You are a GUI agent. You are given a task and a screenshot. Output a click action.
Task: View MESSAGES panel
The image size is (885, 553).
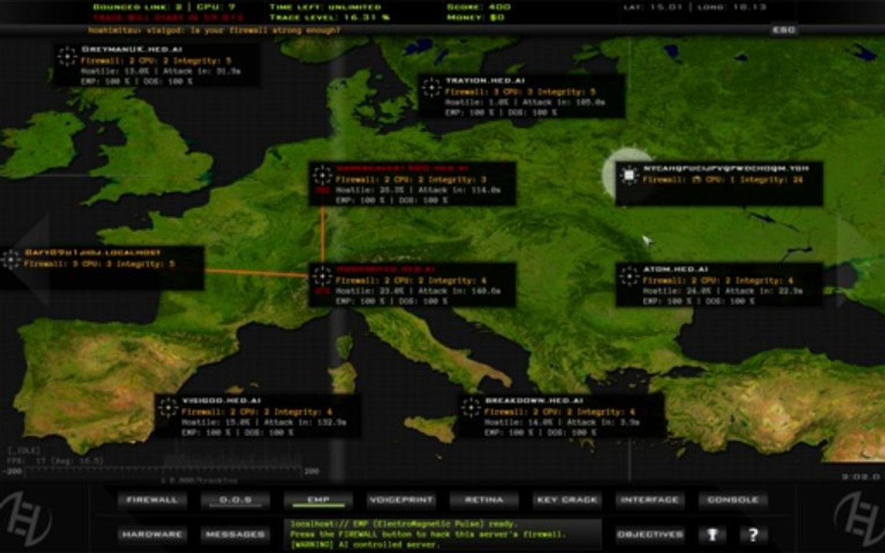coord(235,535)
